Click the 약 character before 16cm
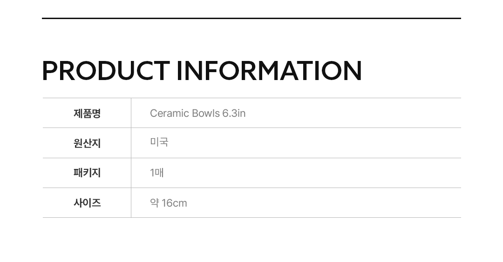Viewport: 503px width, 262px height. pos(155,203)
